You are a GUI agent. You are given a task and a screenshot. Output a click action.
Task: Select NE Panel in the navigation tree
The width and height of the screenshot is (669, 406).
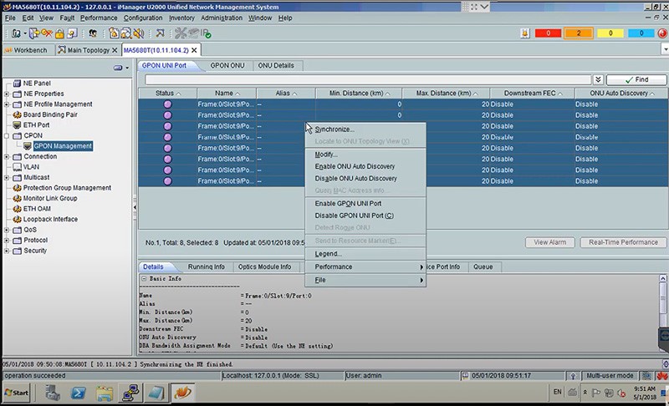click(x=37, y=83)
